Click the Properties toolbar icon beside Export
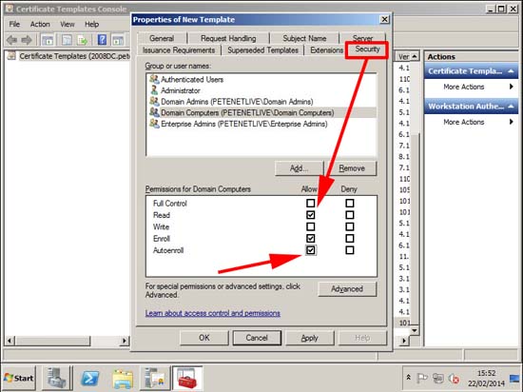523x392 pixels. (67, 40)
